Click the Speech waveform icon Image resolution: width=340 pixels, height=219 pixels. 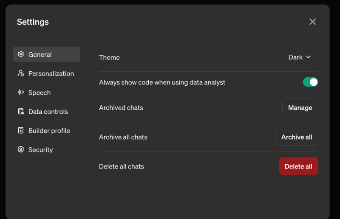(20, 93)
